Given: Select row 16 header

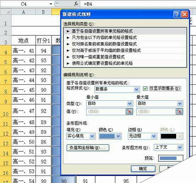Looking at the screenshot, I should click(x=6, y=171).
